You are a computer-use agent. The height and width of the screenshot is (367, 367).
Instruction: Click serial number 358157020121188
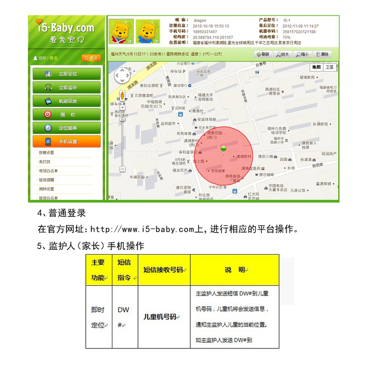point(299,32)
